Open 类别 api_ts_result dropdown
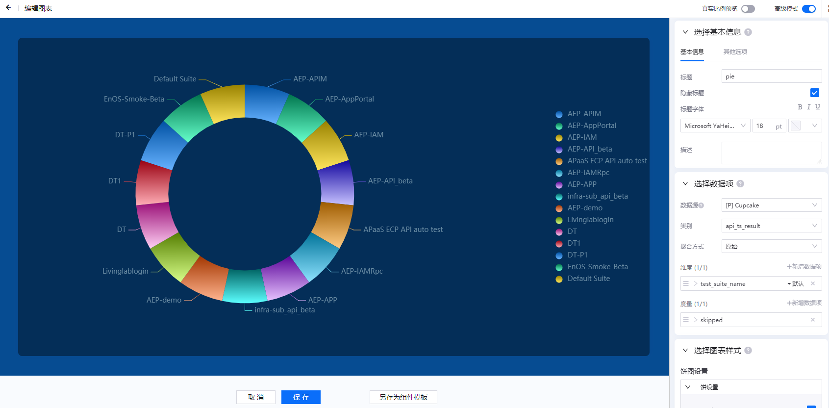This screenshot has height=408, width=829. coord(772,226)
